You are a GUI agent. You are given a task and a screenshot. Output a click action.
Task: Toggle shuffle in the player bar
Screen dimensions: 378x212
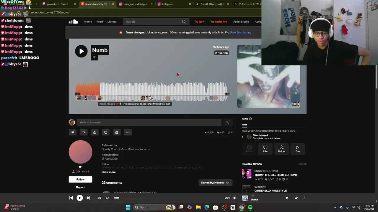[x=99, y=198]
